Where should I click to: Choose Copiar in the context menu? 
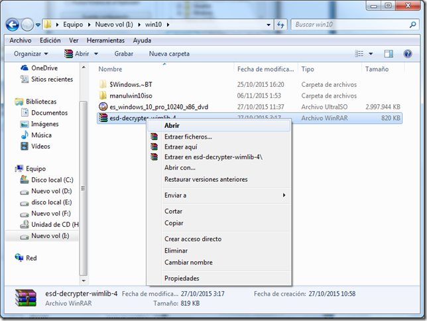pyautogui.click(x=219, y=223)
